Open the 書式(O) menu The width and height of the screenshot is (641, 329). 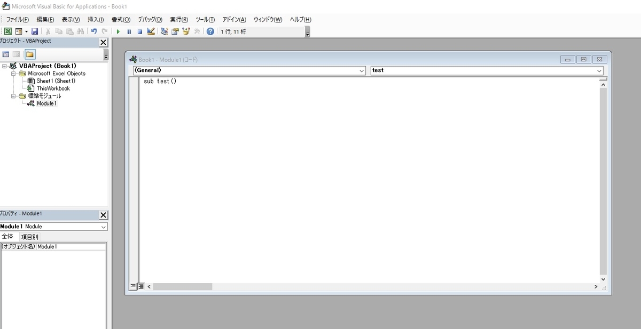click(121, 19)
